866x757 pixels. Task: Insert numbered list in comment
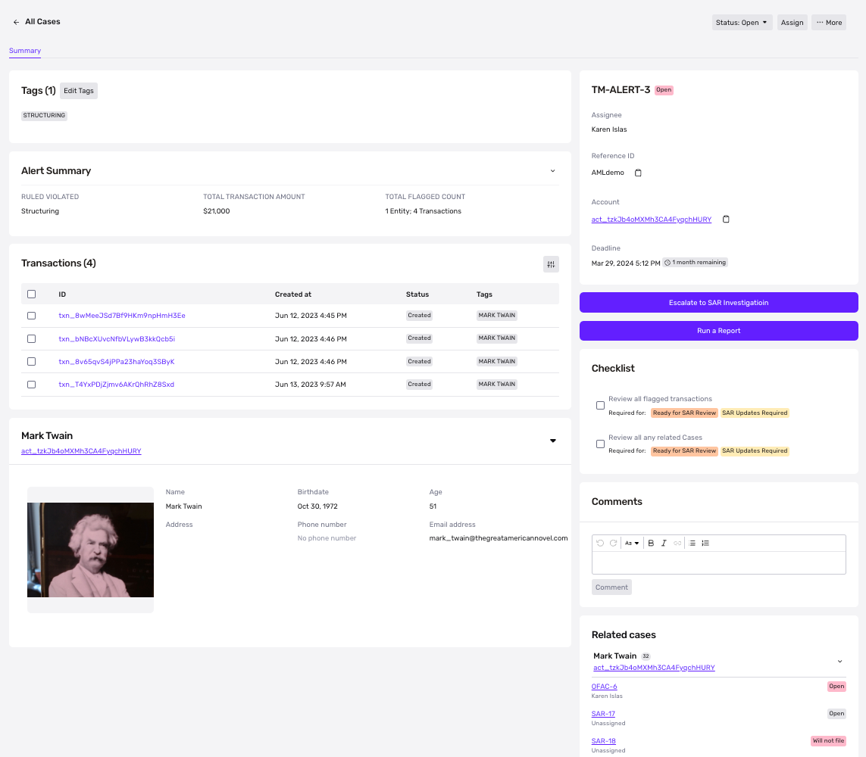[705, 543]
